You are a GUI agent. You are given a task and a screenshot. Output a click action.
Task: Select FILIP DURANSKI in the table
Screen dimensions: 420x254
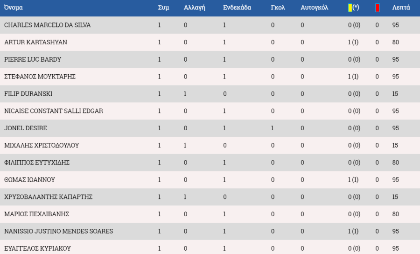[x=28, y=93]
